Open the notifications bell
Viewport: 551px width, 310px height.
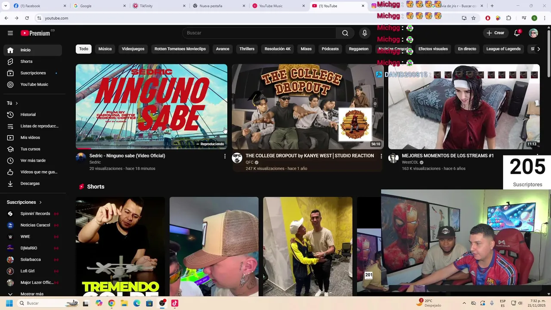click(517, 33)
